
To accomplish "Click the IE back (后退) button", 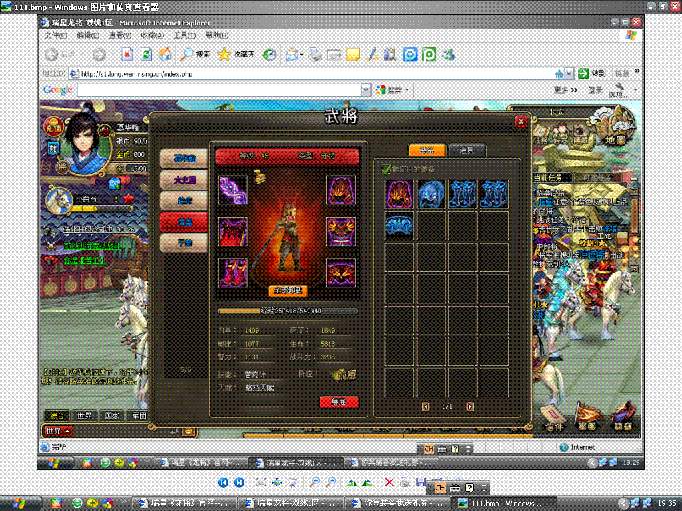I will pyautogui.click(x=60, y=55).
